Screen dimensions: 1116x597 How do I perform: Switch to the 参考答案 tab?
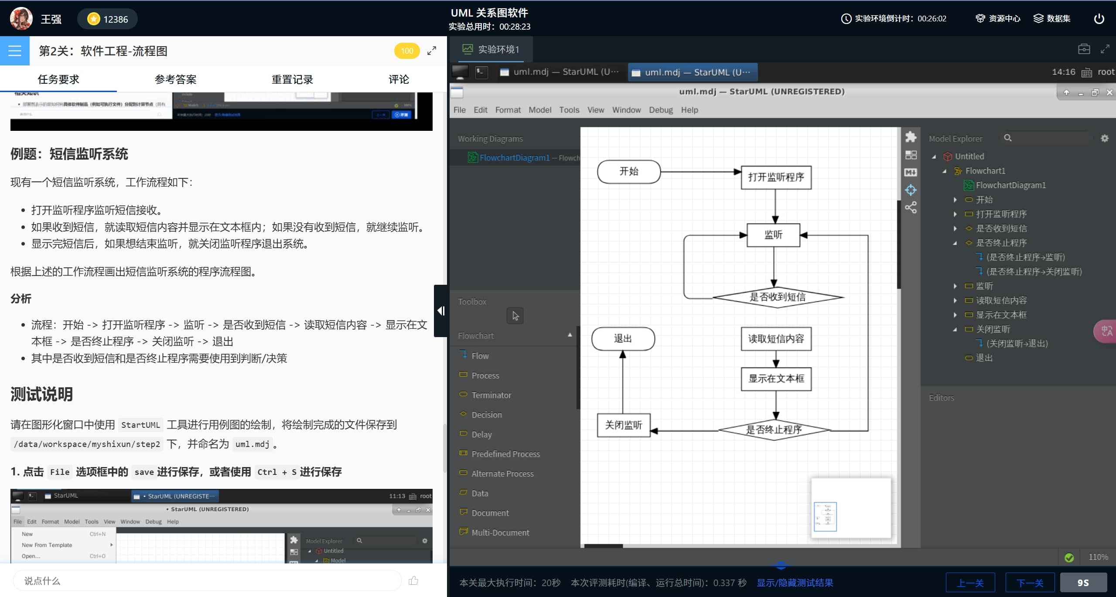[x=175, y=79]
